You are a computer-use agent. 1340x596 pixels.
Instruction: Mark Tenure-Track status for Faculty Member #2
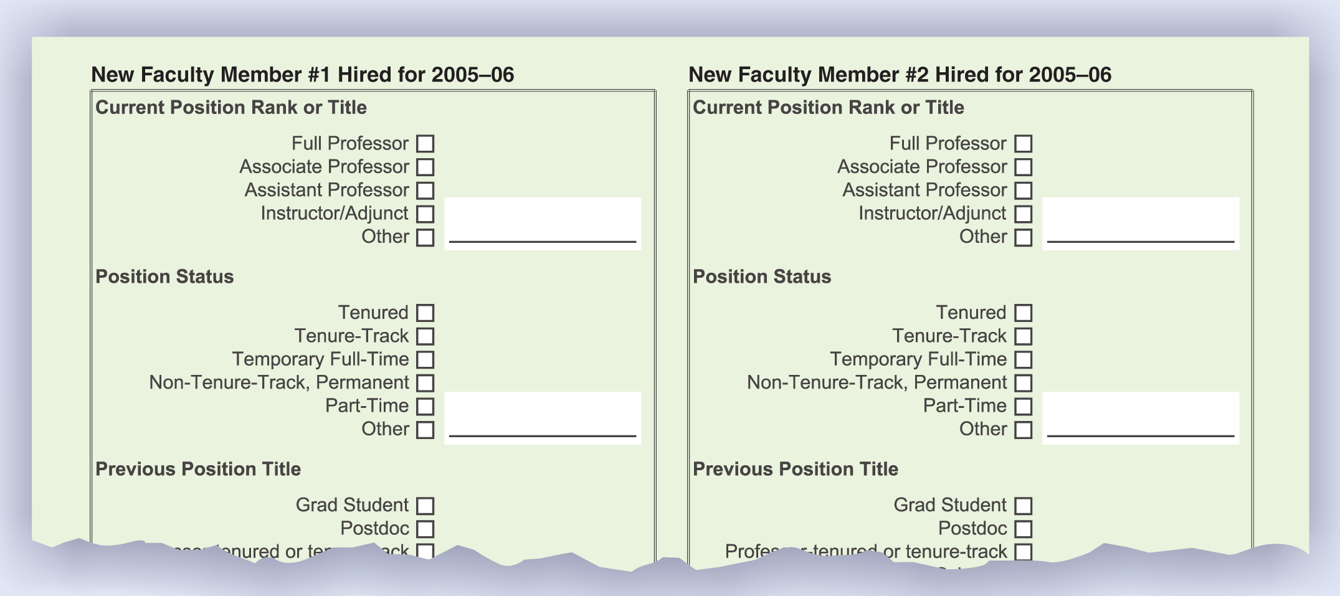(1023, 336)
